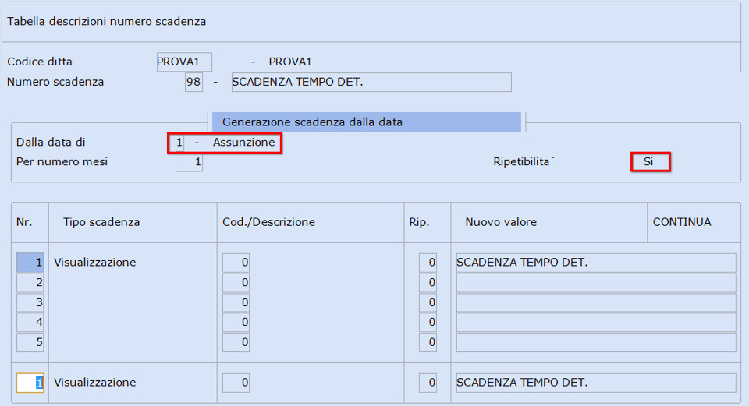This screenshot has width=749, height=406.
Task: Click the Nr. column header
Action: (x=24, y=222)
